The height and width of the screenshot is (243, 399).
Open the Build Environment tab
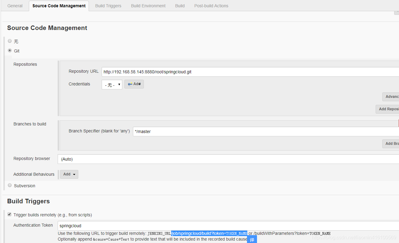[148, 6]
